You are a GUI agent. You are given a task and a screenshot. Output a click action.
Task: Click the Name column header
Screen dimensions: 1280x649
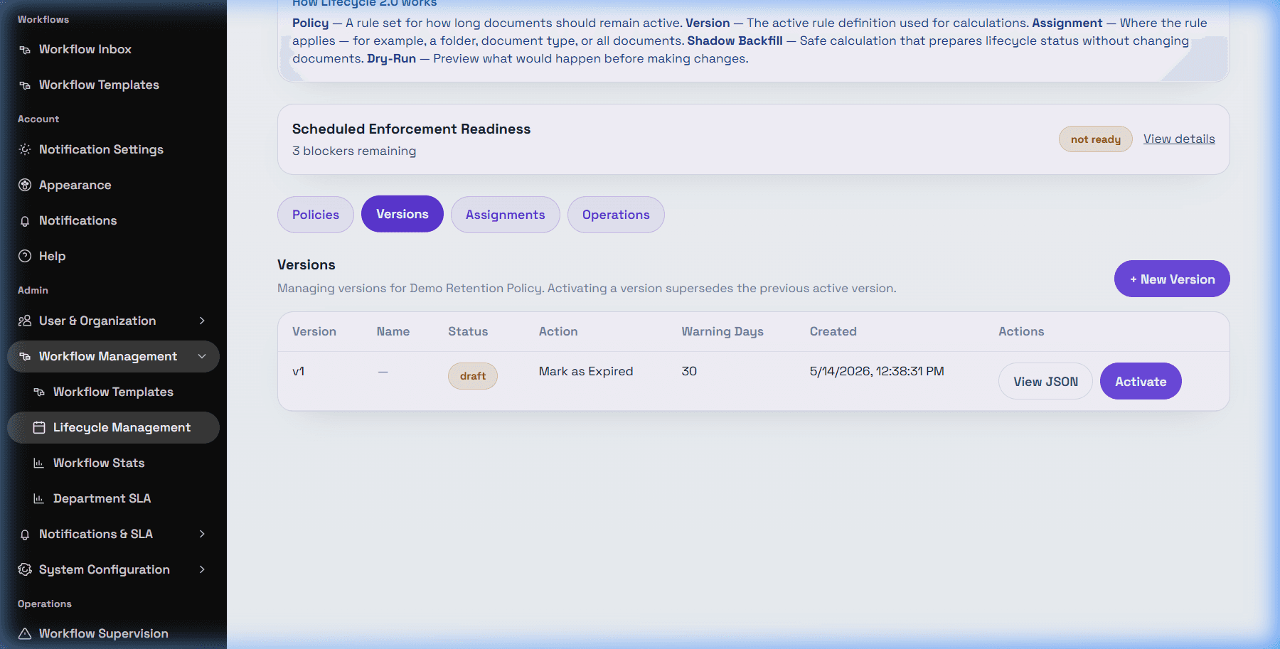click(x=393, y=331)
